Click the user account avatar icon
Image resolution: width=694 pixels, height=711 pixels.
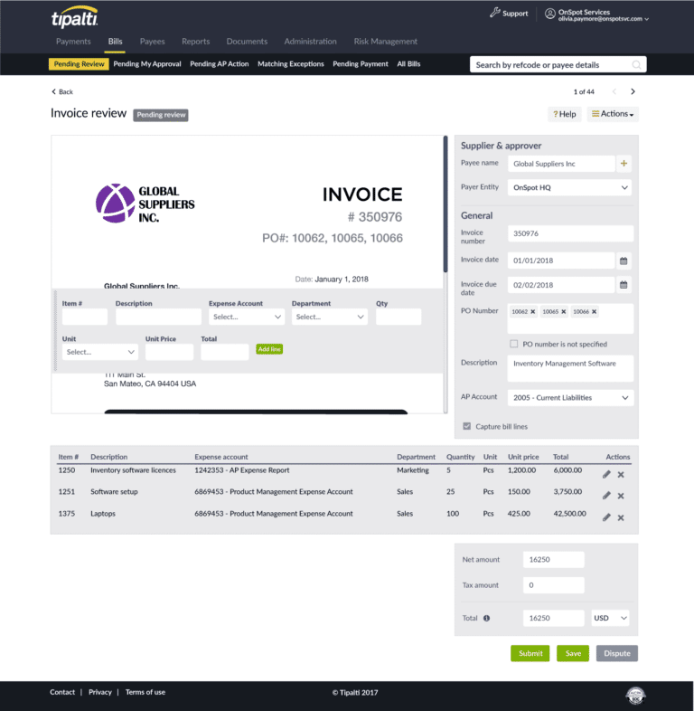coord(550,14)
